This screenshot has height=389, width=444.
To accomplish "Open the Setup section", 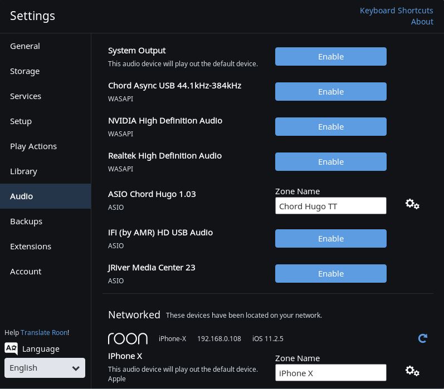I will coord(45,121).
